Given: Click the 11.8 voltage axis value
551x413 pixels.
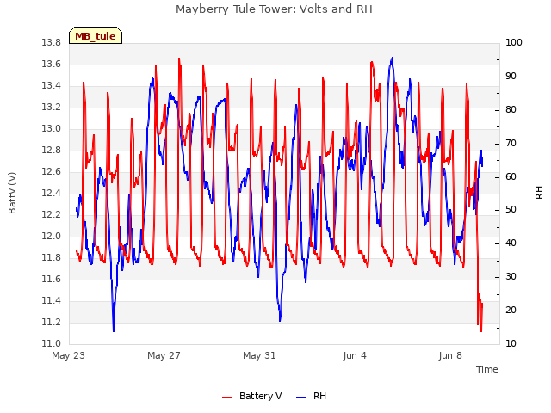Looking at the screenshot, I should [x=52, y=258].
